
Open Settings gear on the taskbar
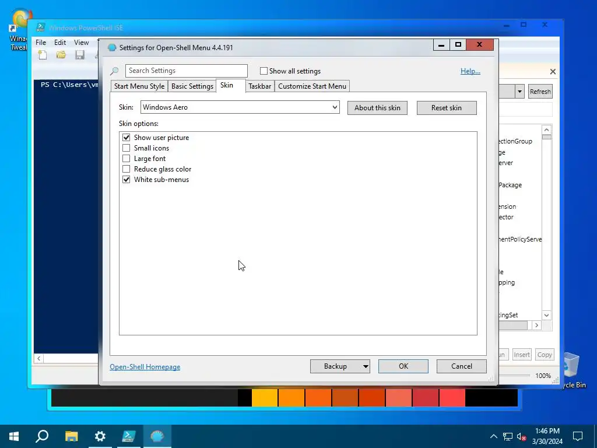100,436
